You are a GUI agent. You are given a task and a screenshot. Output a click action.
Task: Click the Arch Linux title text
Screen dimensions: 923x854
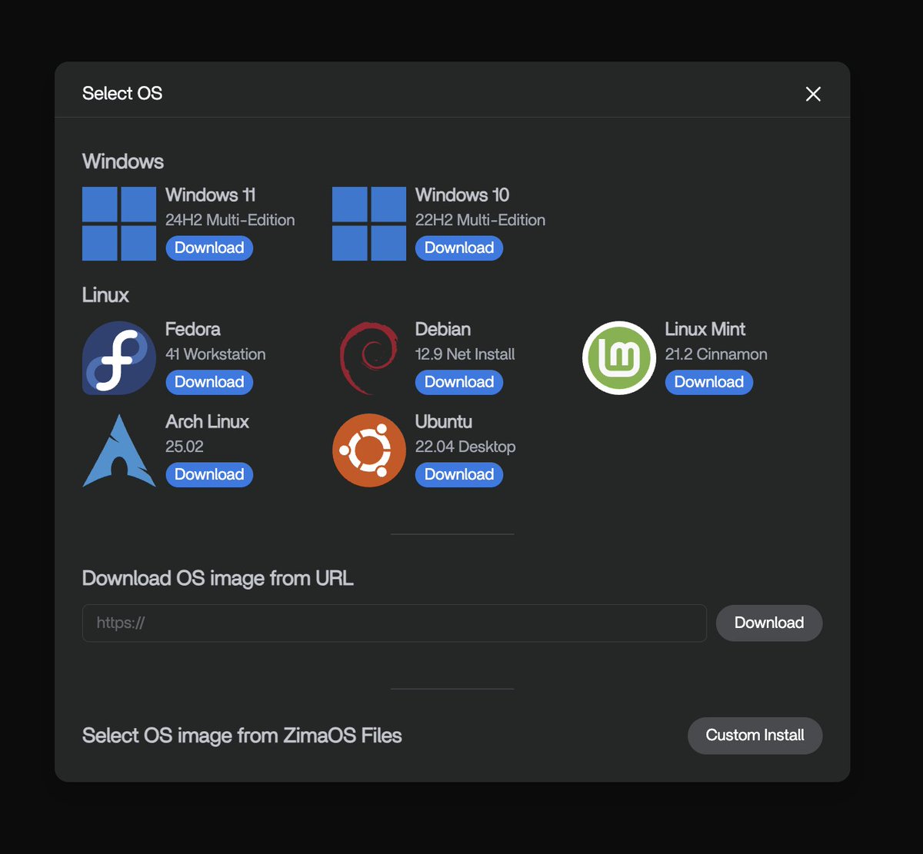click(208, 421)
